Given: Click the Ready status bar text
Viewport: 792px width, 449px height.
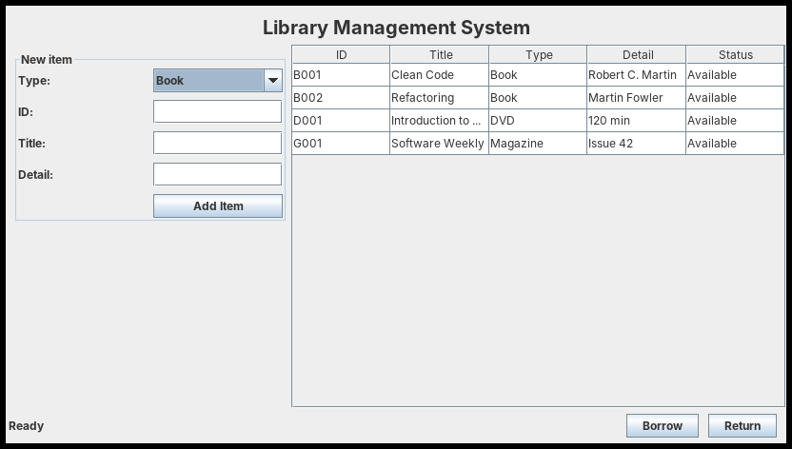Looking at the screenshot, I should click(27, 426).
